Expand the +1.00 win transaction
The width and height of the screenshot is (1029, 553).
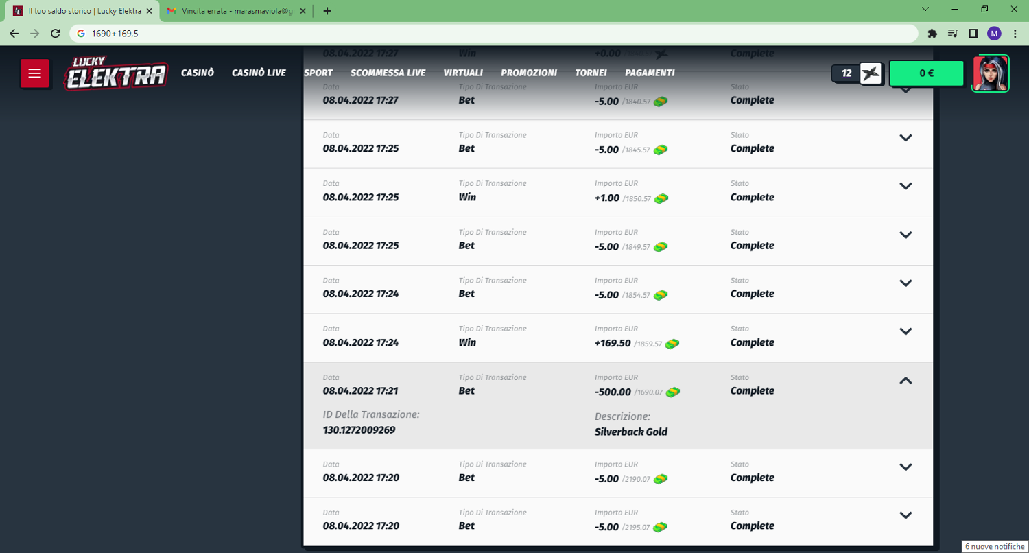(906, 186)
